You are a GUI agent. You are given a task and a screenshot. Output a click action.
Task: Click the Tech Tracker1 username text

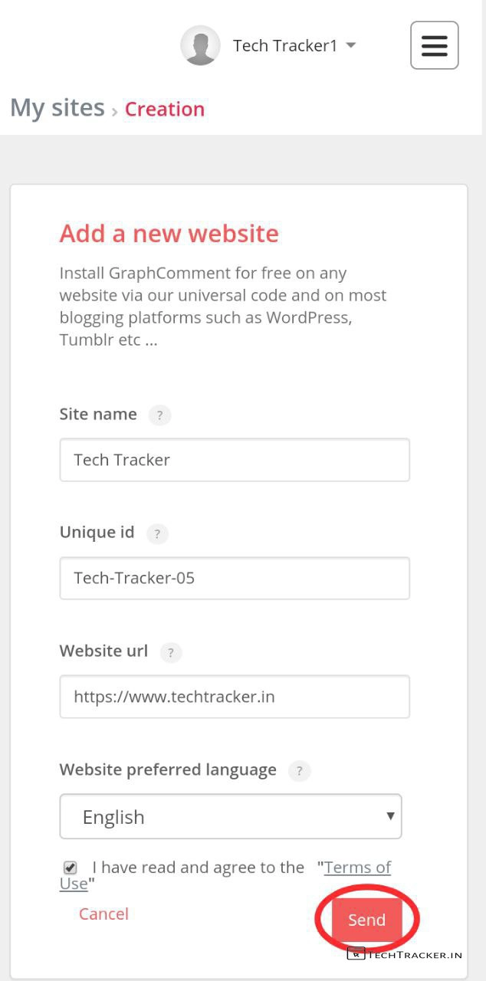point(285,46)
